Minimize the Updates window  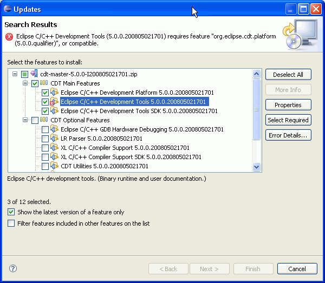click(x=290, y=9)
